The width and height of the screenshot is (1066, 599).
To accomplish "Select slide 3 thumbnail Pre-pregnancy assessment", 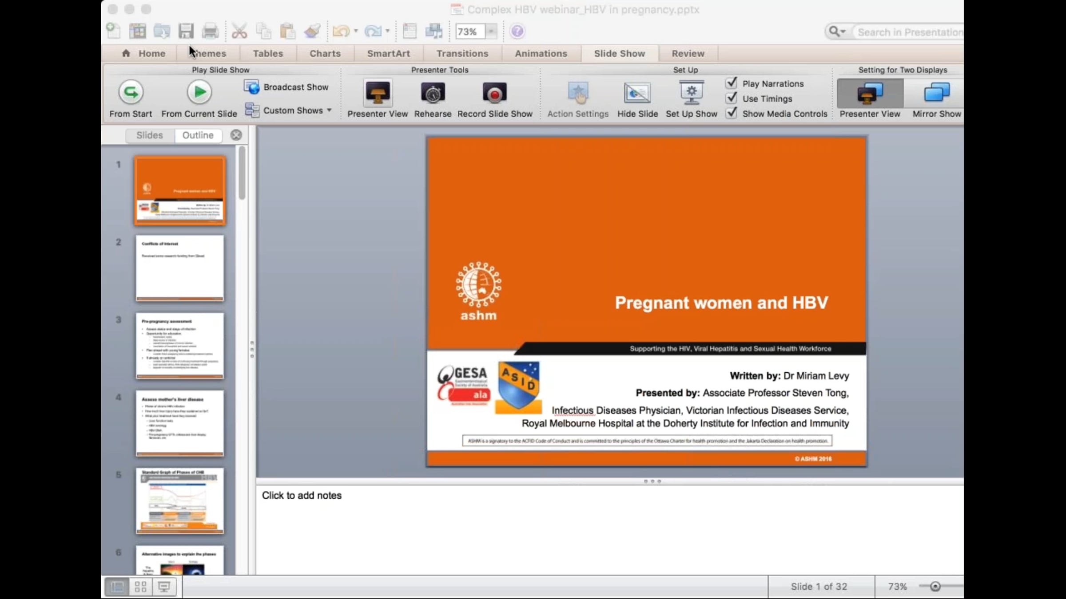I will click(179, 345).
